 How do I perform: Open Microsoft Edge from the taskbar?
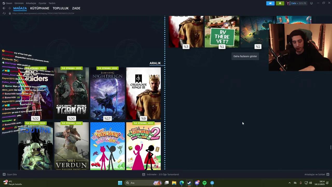(x=182, y=183)
